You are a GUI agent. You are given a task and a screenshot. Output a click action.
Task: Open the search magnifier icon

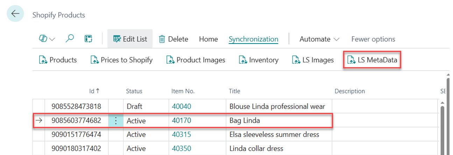70,39
